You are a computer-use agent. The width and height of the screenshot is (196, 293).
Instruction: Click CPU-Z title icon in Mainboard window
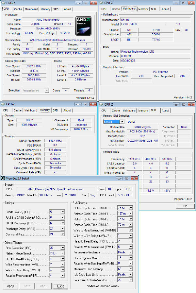pos(101,3)
